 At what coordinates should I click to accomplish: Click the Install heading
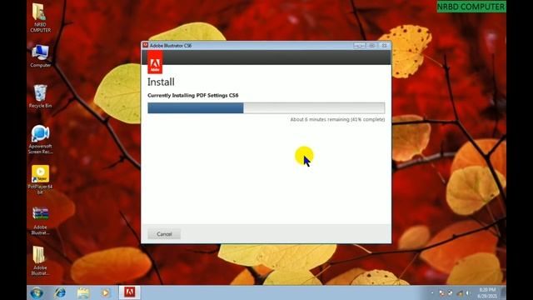[x=161, y=82]
